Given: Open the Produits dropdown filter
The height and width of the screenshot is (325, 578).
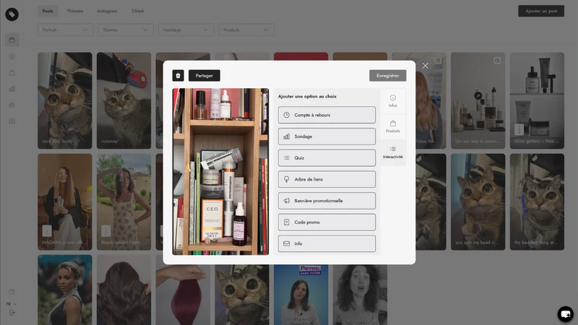Looking at the screenshot, I should (x=246, y=30).
